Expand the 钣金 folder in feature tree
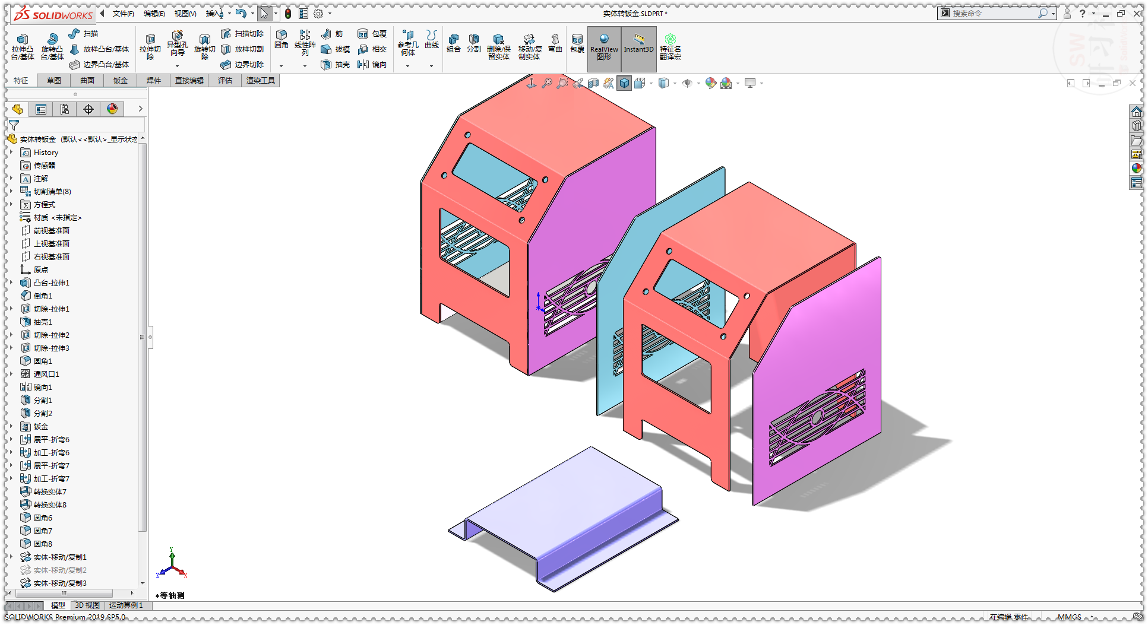The width and height of the screenshot is (1148, 625). point(11,426)
